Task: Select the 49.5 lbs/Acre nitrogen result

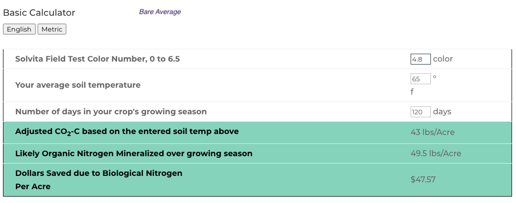Action: pyautogui.click(x=435, y=154)
